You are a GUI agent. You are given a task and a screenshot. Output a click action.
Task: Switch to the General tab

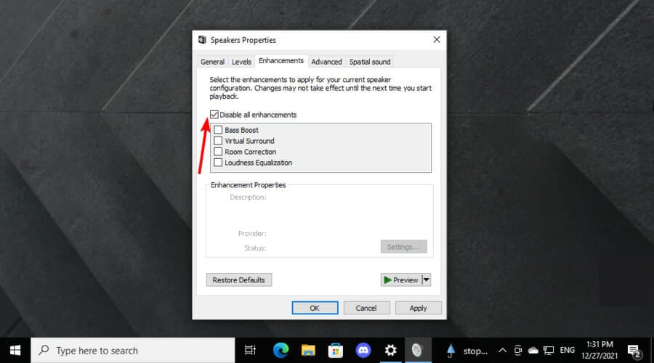point(212,62)
